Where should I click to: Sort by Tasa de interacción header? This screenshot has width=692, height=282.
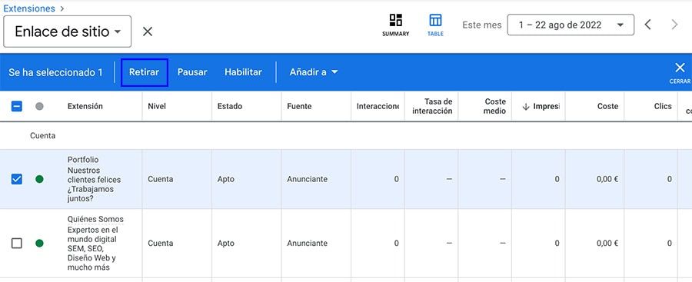pyautogui.click(x=432, y=106)
